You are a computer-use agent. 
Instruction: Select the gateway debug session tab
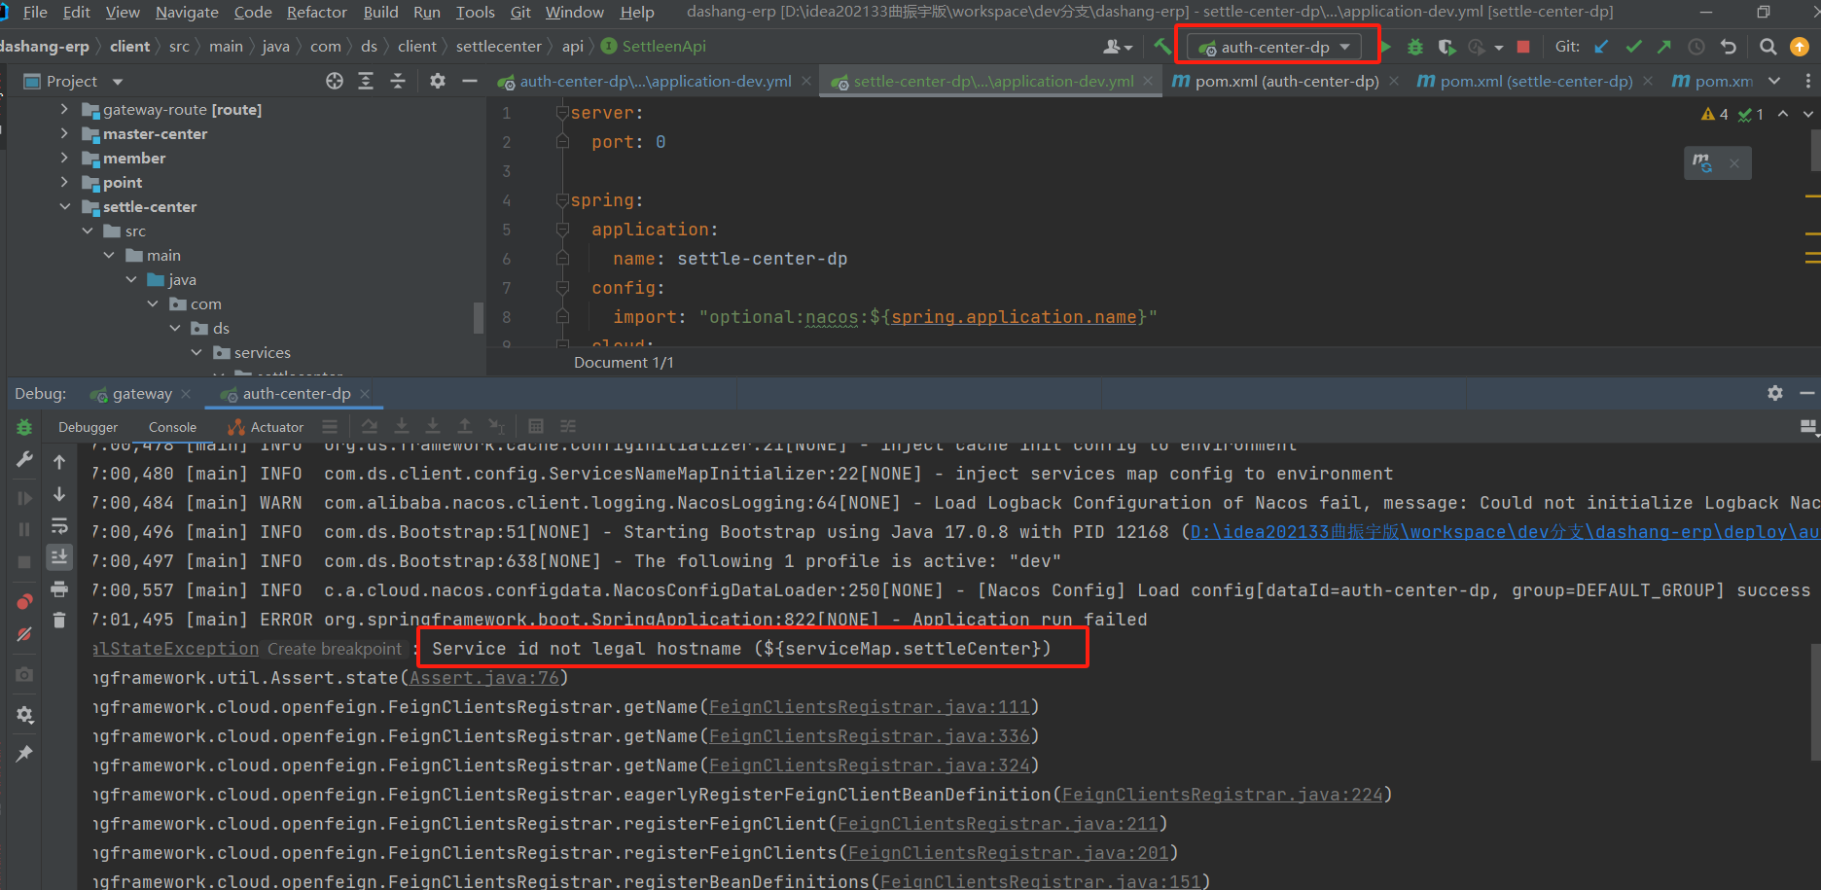coord(142,394)
